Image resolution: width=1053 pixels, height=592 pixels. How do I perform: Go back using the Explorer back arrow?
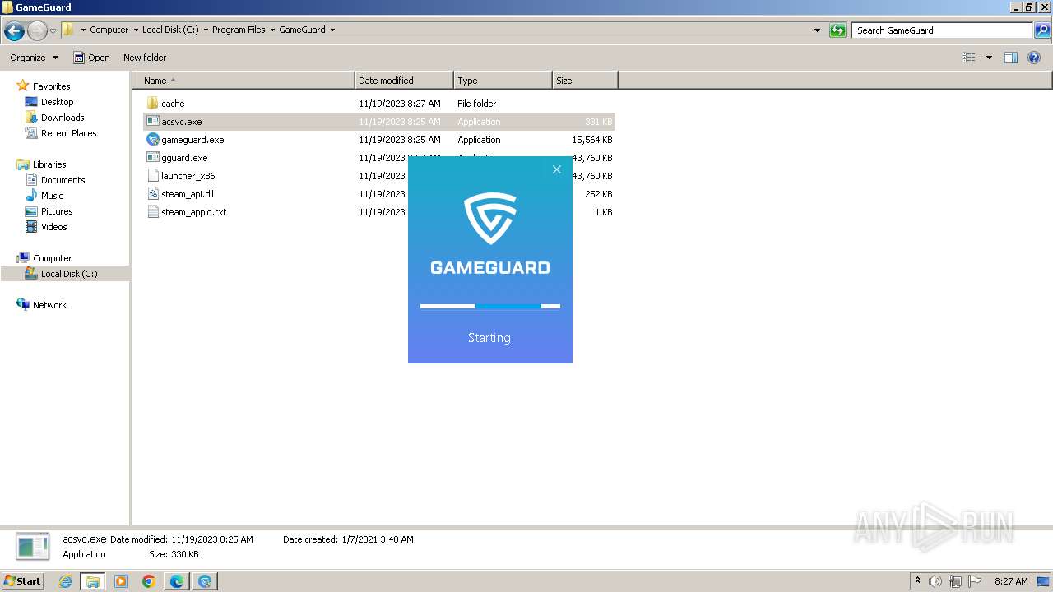point(14,31)
